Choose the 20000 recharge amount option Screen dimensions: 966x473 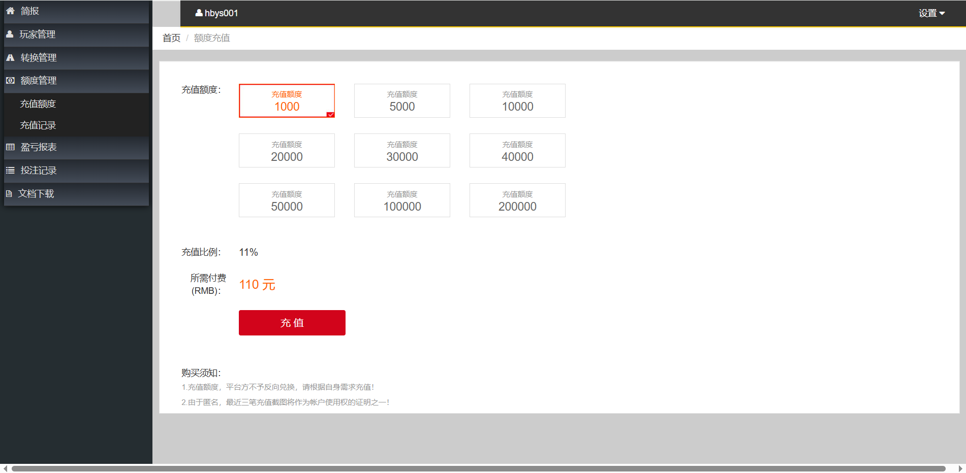click(x=287, y=151)
